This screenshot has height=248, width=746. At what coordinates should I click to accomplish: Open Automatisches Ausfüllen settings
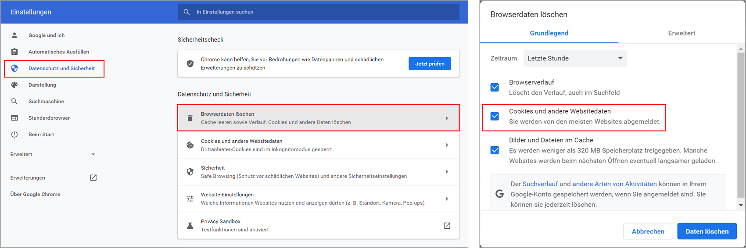59,52
